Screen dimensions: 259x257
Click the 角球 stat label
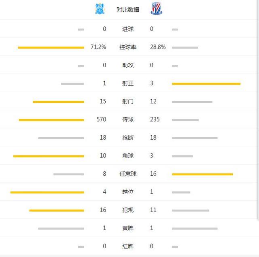pos(128,156)
